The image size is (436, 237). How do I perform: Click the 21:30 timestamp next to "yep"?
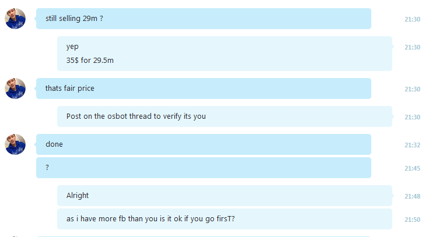tap(412, 47)
